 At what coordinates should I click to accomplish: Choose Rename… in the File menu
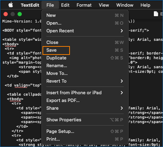tap(85, 66)
